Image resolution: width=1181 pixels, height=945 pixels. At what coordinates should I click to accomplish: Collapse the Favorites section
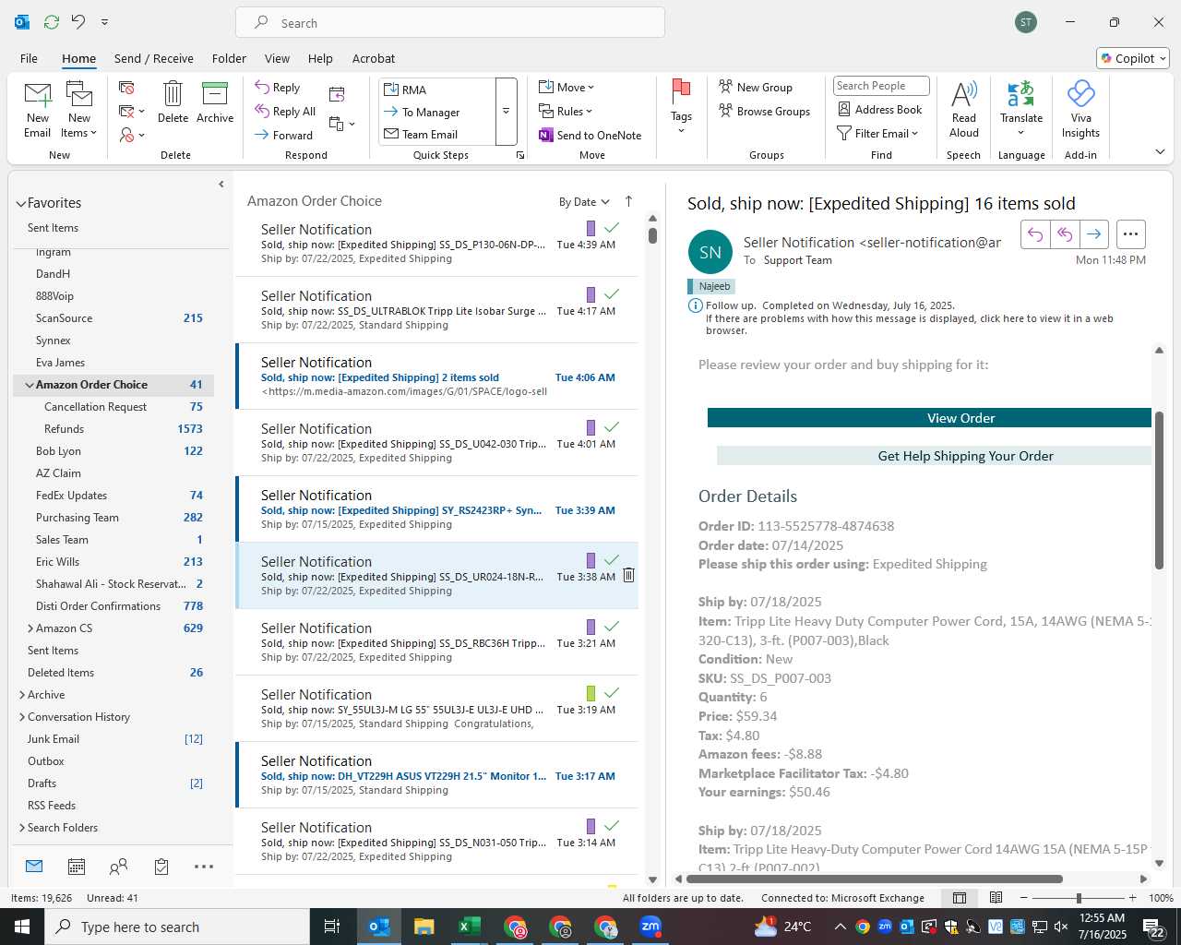[x=21, y=204]
